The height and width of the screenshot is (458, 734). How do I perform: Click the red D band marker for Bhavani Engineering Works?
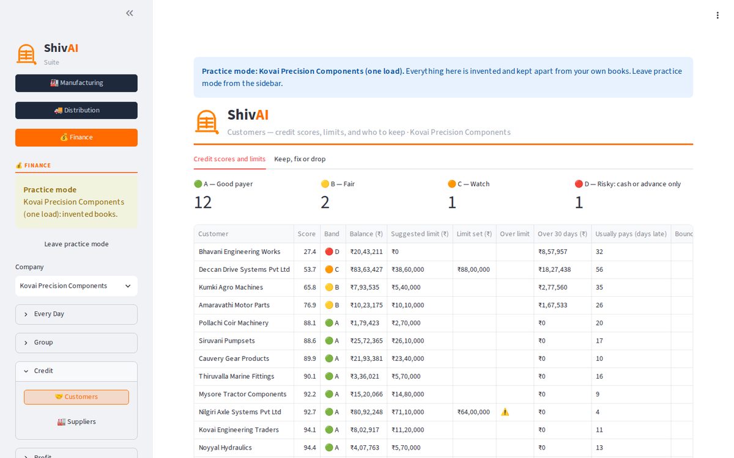coord(329,252)
